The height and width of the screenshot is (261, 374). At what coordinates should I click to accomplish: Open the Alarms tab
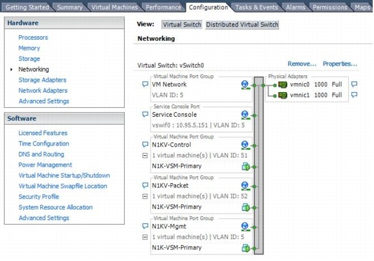(x=295, y=7)
